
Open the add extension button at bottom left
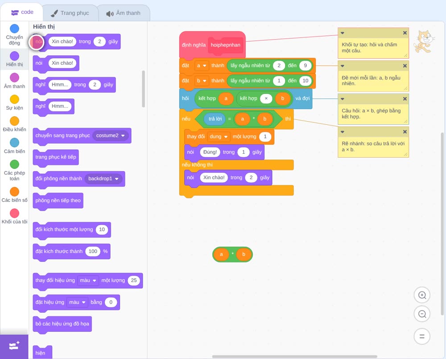click(x=14, y=346)
